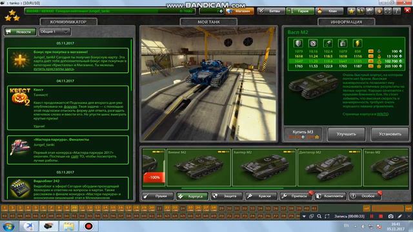Click the gold plus bonus news image
Screen dimensions: 413x232
coord(20,60)
